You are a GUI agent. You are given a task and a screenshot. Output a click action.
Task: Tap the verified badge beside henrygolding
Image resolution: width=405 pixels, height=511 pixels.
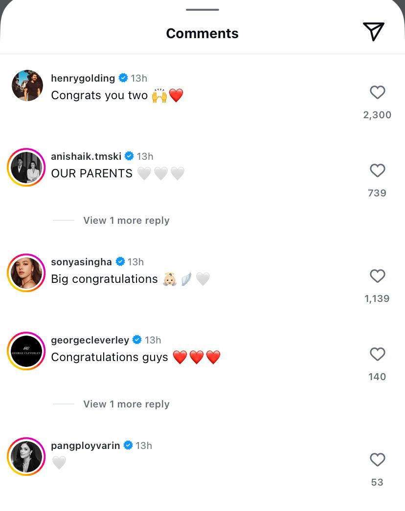[123, 78]
